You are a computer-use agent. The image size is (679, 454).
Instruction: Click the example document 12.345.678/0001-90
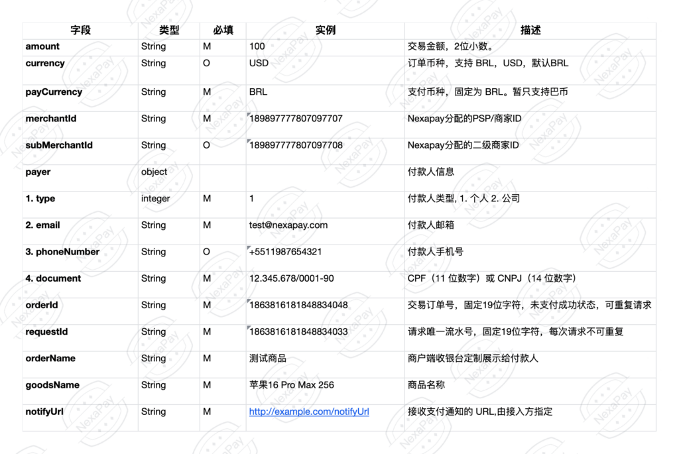tap(292, 278)
